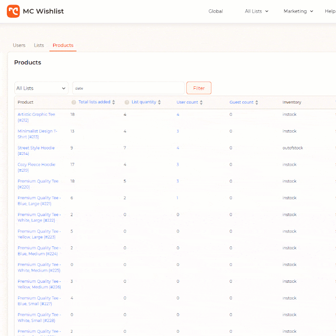Open the Global menu item

tap(216, 11)
